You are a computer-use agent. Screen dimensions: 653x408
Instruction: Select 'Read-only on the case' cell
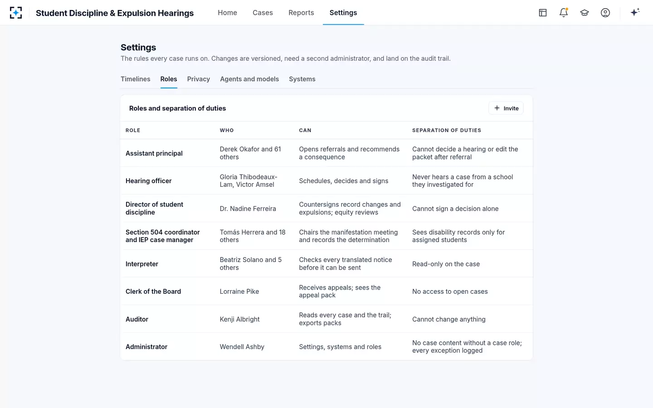click(446, 264)
